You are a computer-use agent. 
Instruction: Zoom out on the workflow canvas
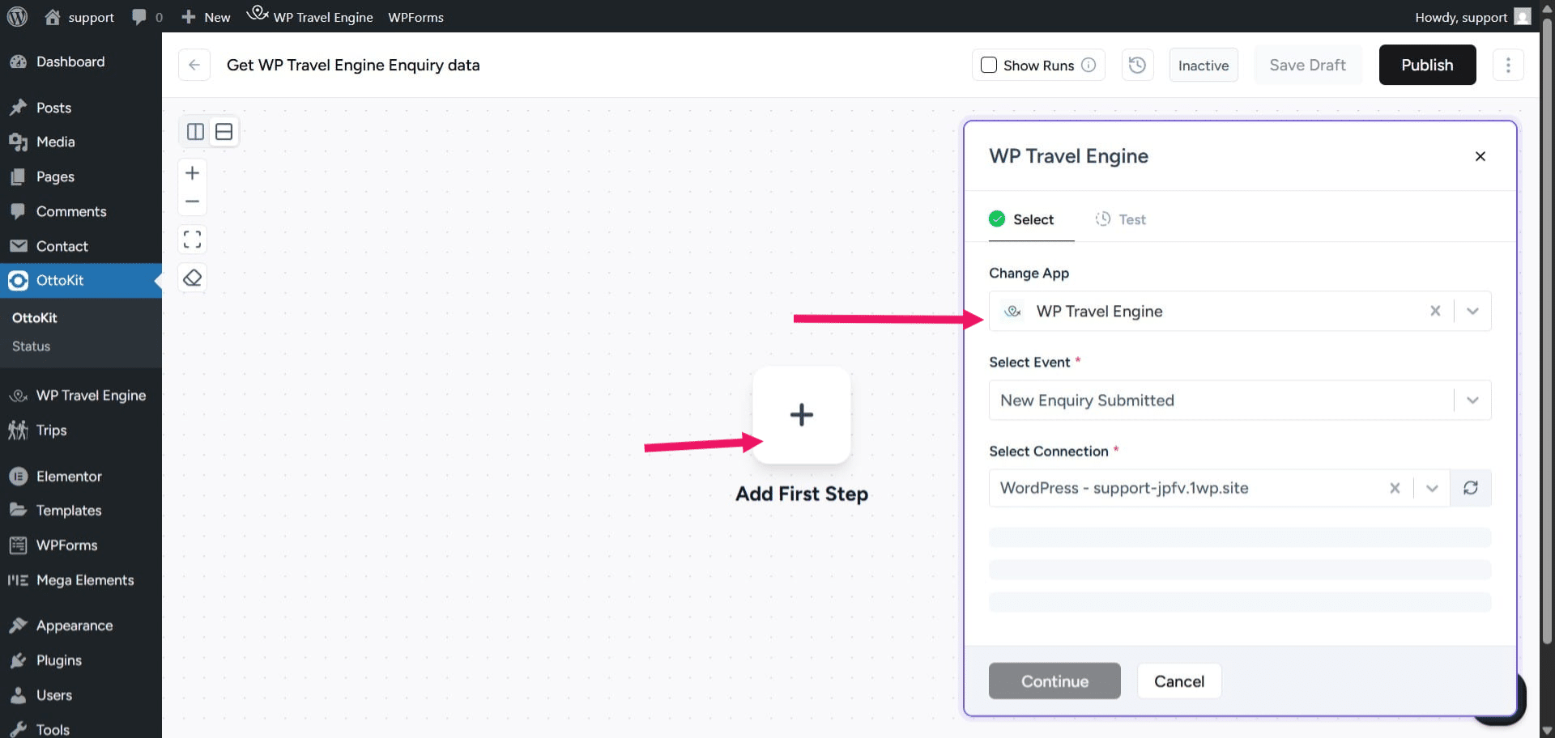coord(192,201)
